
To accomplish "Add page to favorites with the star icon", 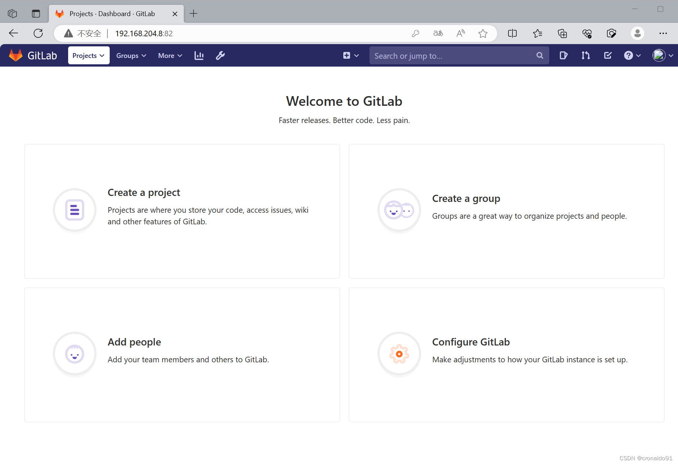I will (483, 33).
